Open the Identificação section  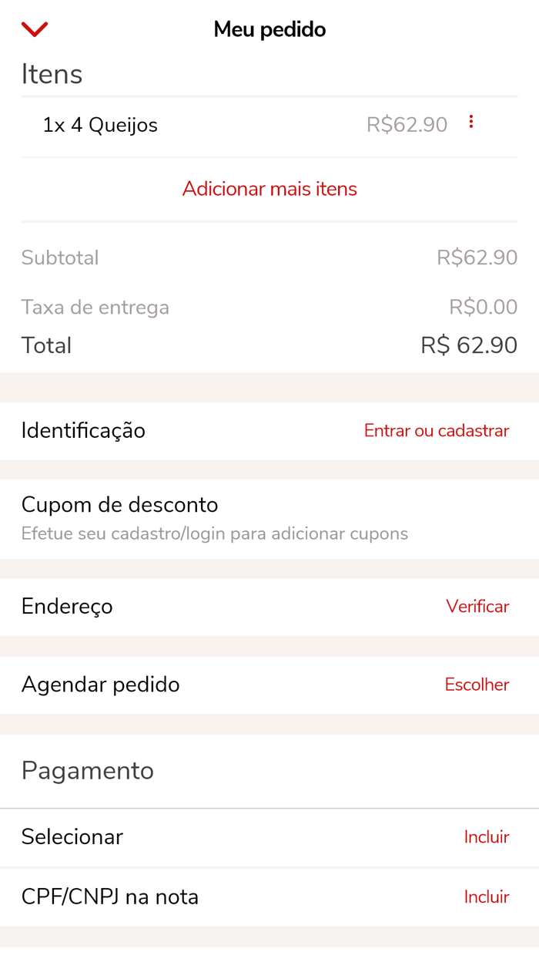(83, 431)
